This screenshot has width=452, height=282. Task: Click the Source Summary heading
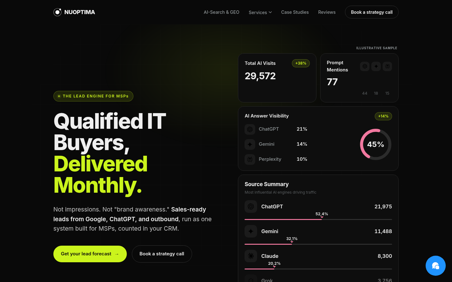pos(266,184)
